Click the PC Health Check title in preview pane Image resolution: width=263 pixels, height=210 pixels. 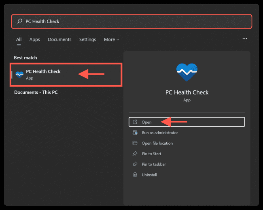point(187,92)
